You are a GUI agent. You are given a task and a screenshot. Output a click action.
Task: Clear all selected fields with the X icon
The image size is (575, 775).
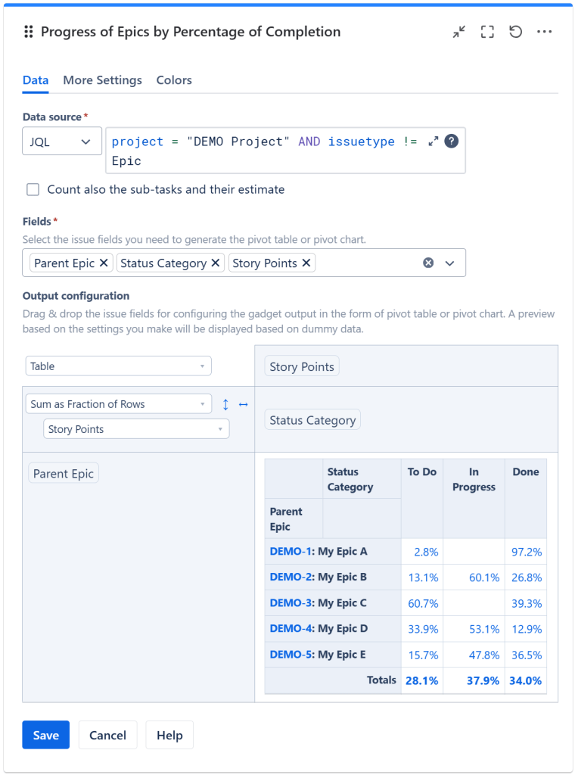click(x=428, y=263)
